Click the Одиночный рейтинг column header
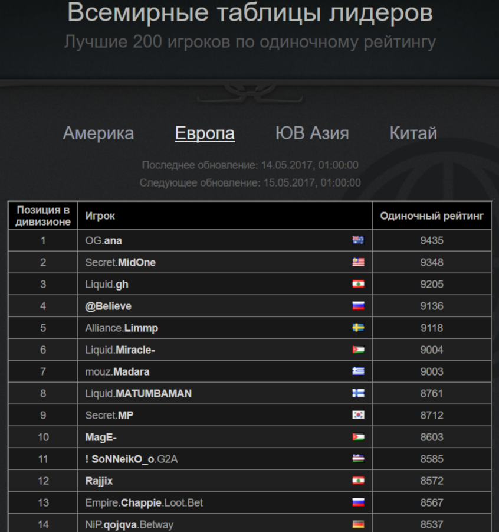 432,216
